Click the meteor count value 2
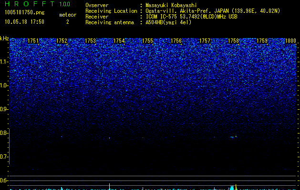300x190 pixels. (68, 22)
